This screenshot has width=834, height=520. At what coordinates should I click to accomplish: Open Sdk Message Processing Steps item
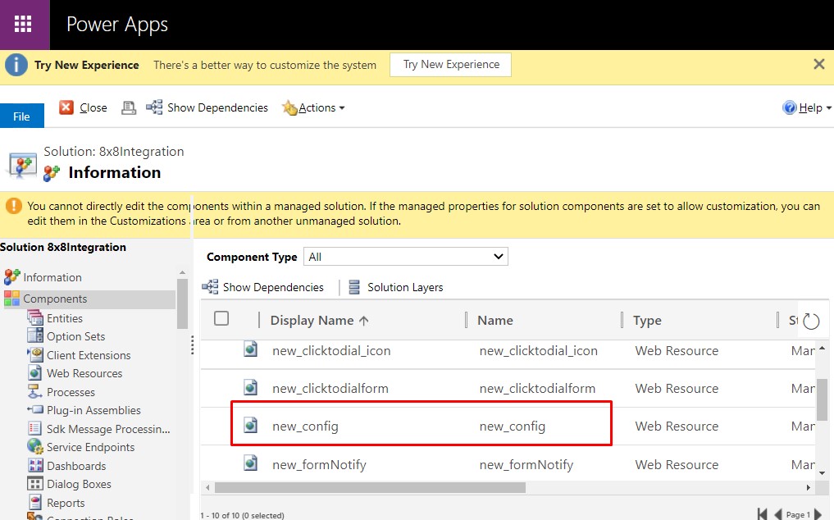point(108,429)
